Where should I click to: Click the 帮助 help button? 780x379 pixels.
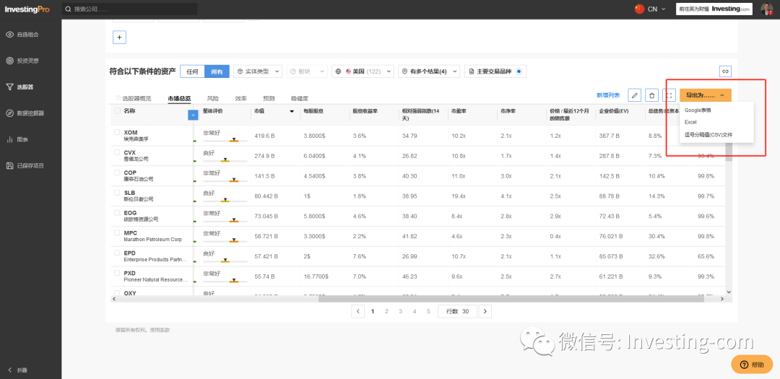click(x=752, y=365)
